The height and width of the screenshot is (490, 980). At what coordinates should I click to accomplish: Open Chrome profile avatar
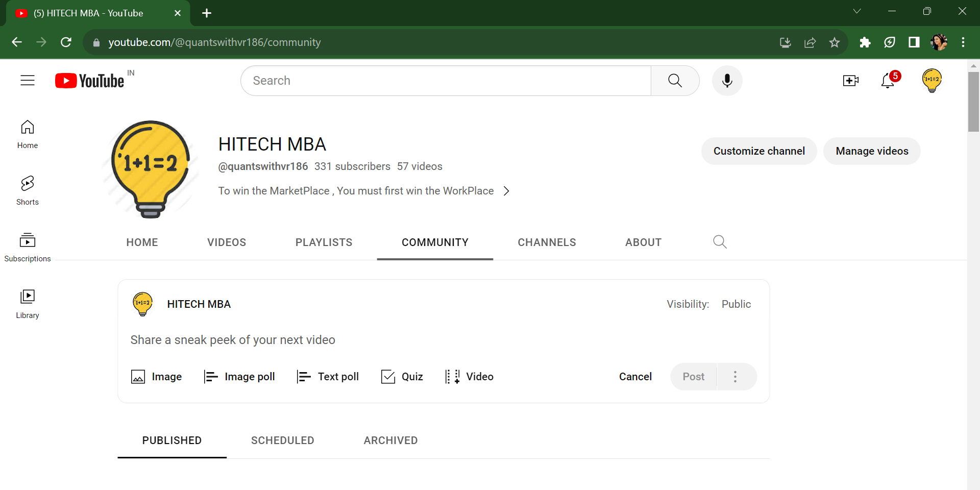coord(939,42)
